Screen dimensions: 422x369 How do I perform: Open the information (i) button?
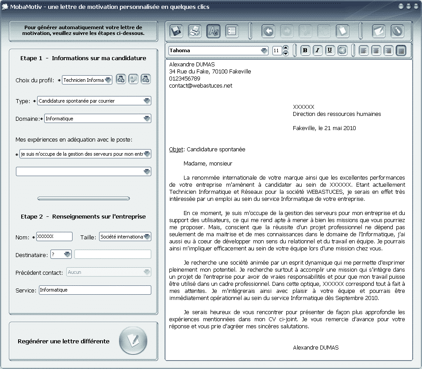point(397,31)
